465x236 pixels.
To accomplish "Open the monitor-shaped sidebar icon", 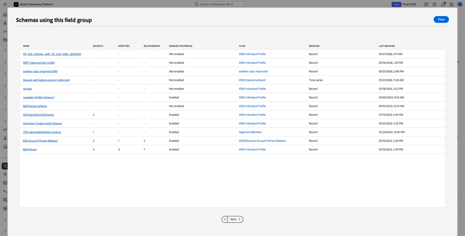I will coord(5,209).
